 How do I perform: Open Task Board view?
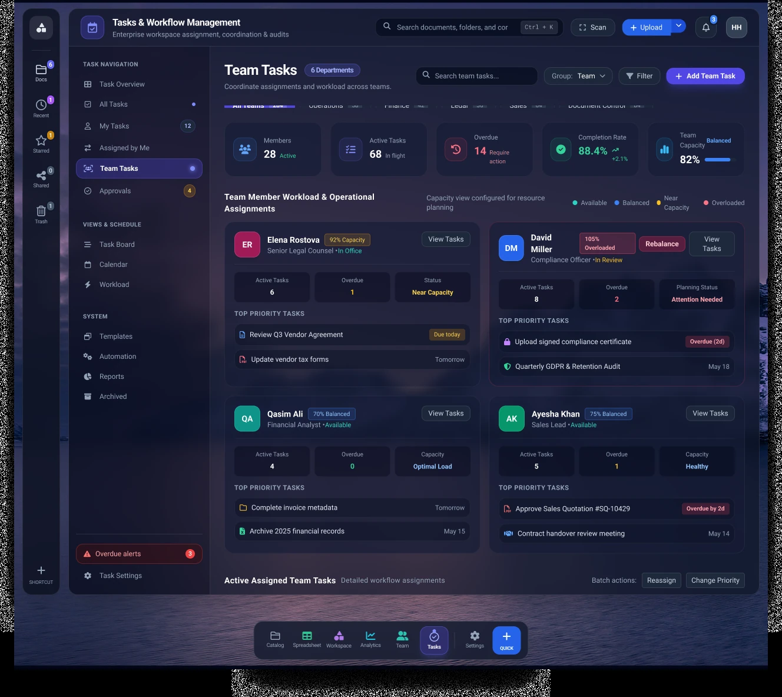[x=139, y=245]
